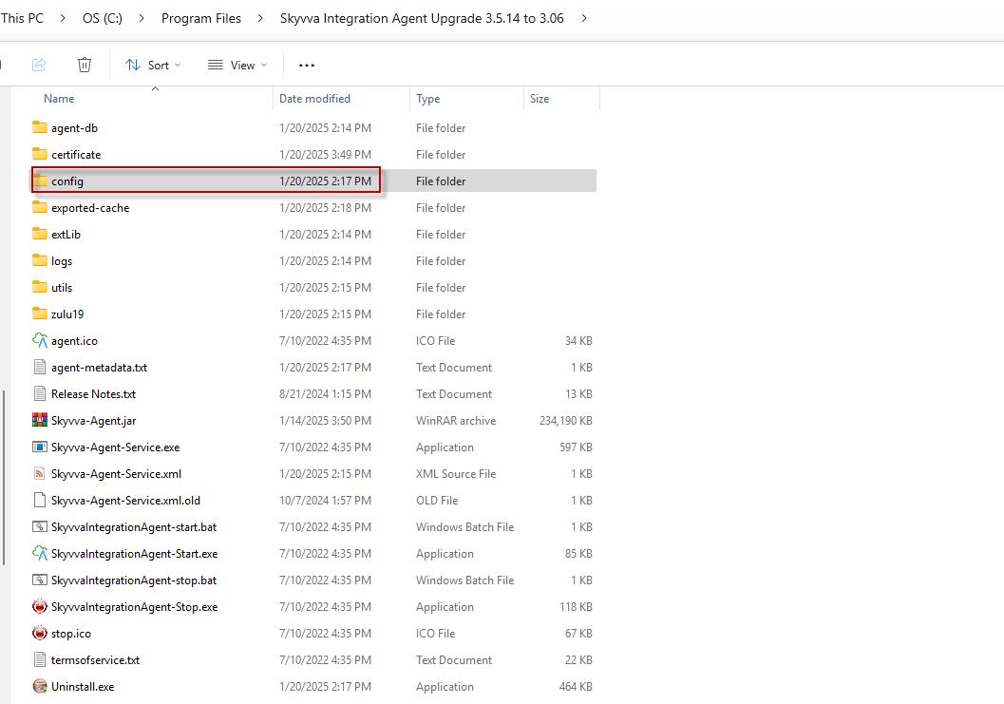Open the Sort dropdown menu
This screenshot has height=704, width=1004.
153,65
